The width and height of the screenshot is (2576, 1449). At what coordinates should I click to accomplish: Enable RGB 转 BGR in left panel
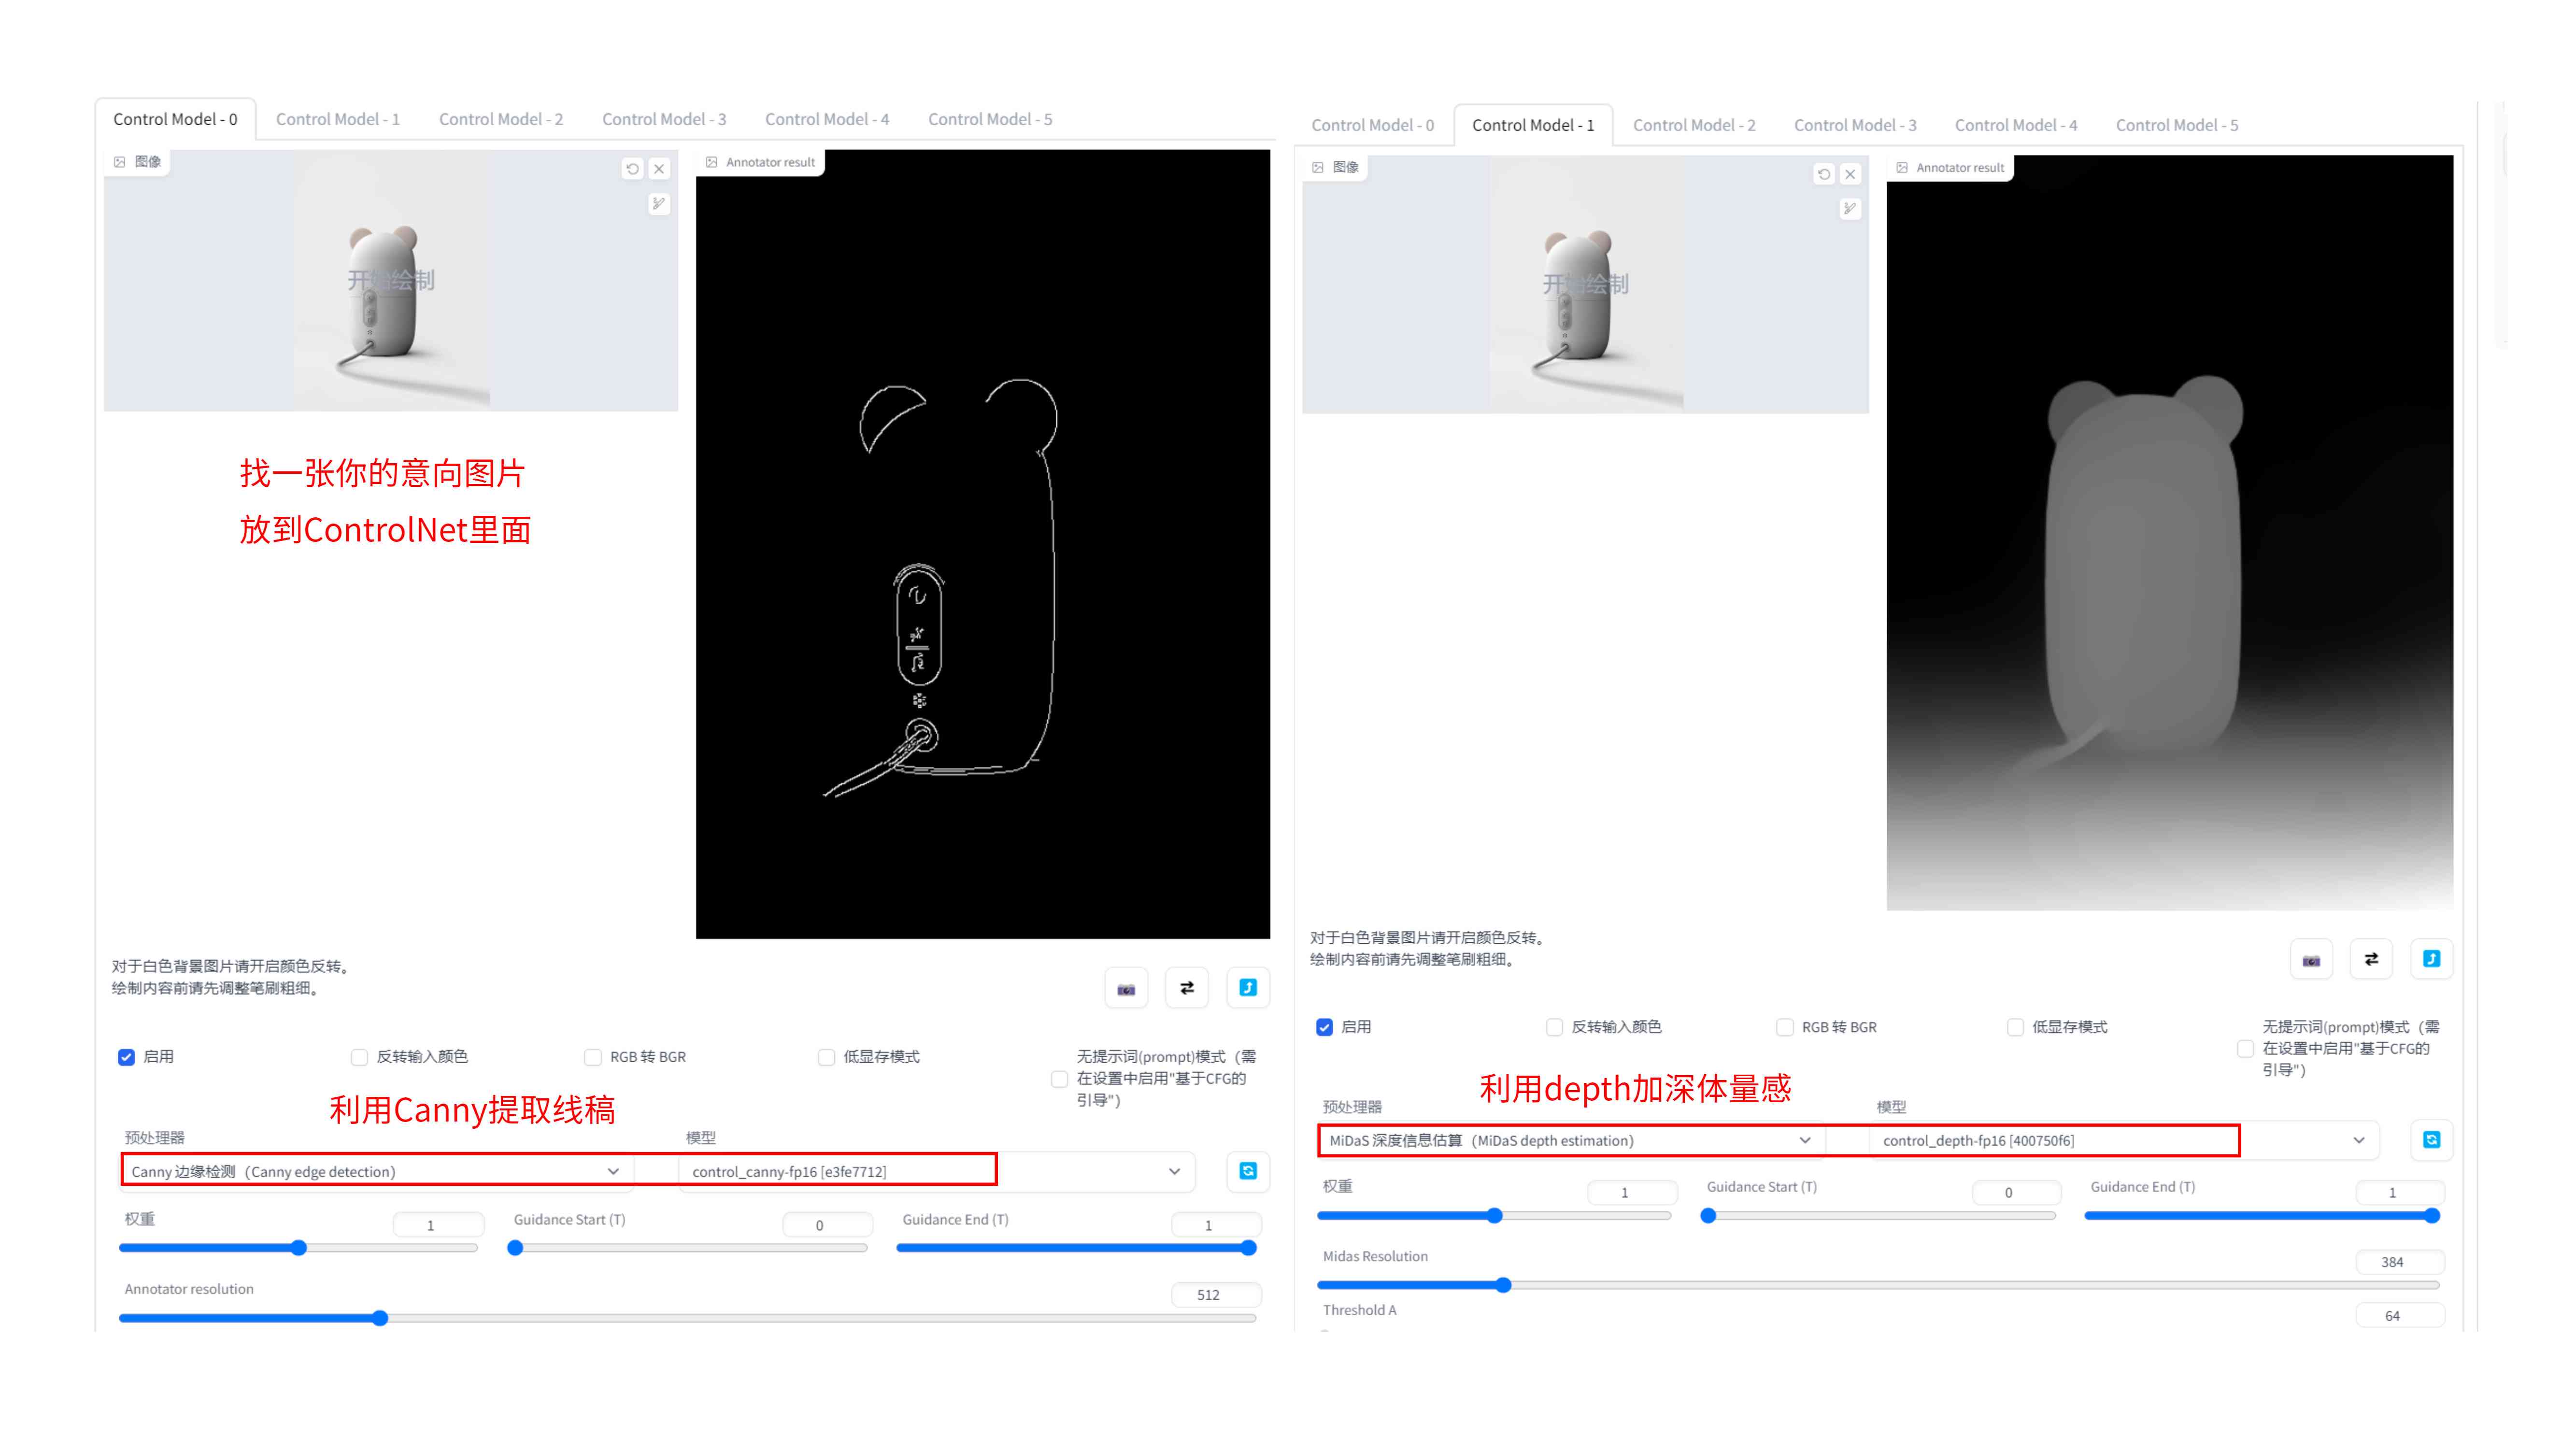593,1057
